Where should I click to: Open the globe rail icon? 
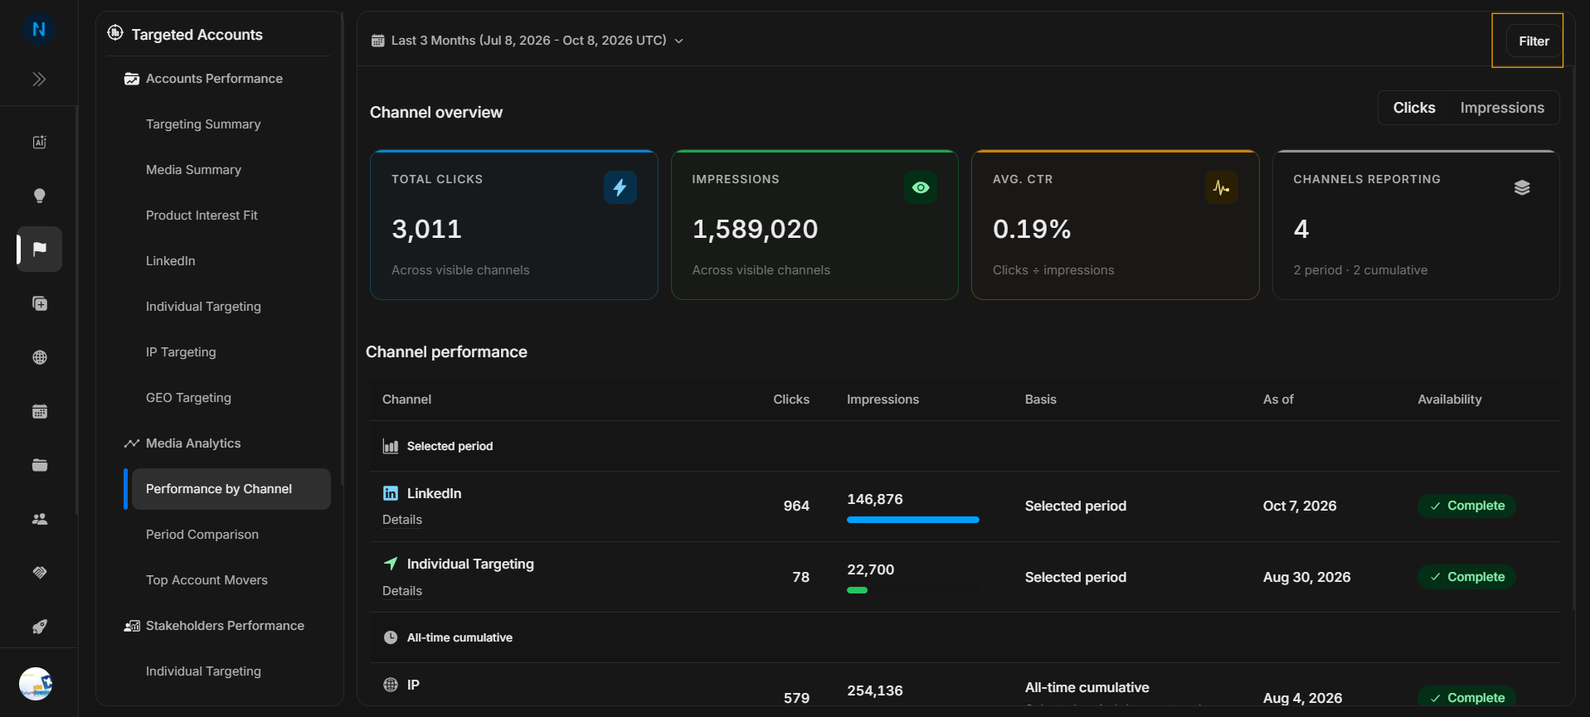pos(39,357)
